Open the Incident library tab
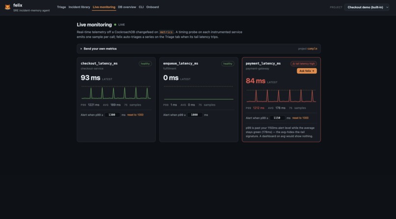 click(x=79, y=7)
